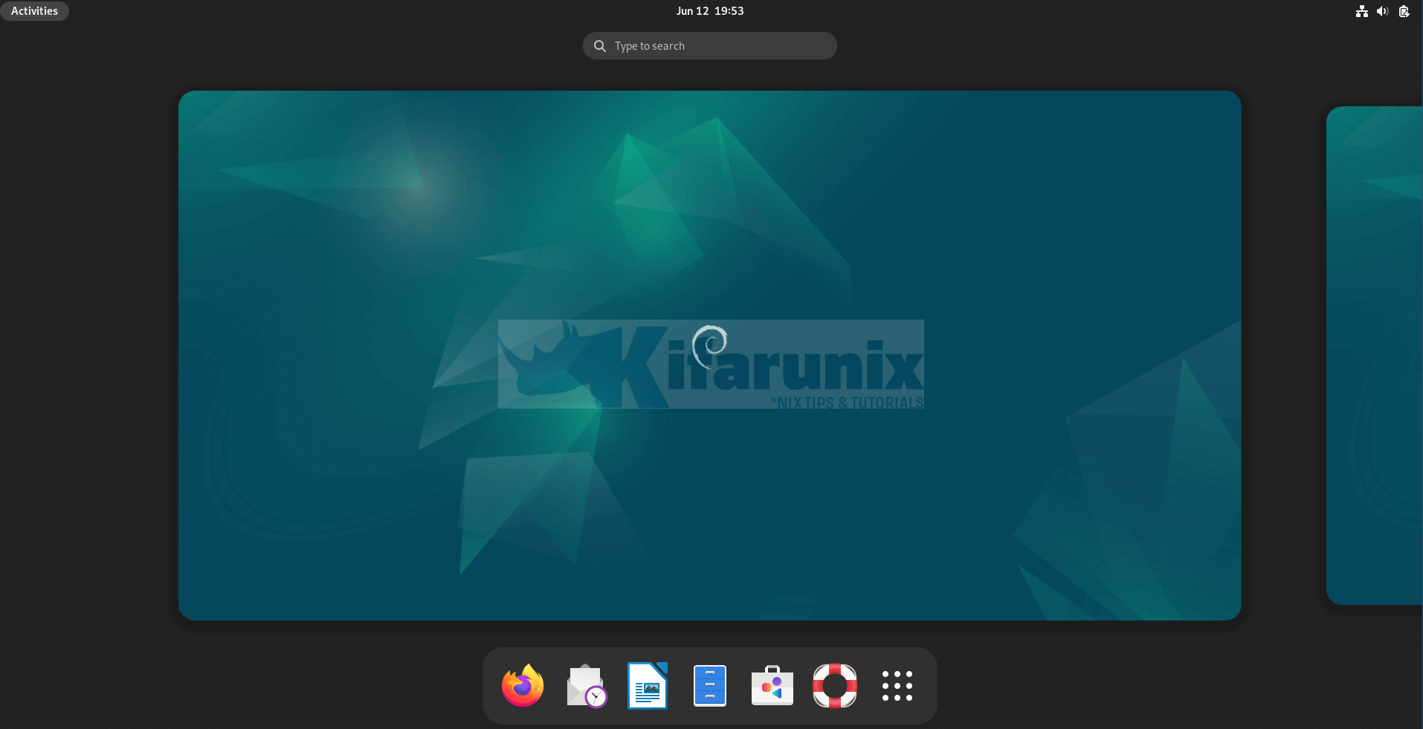
Task: Click the *NIX TIPS & TUTORIALS text
Action: pyautogui.click(x=847, y=403)
